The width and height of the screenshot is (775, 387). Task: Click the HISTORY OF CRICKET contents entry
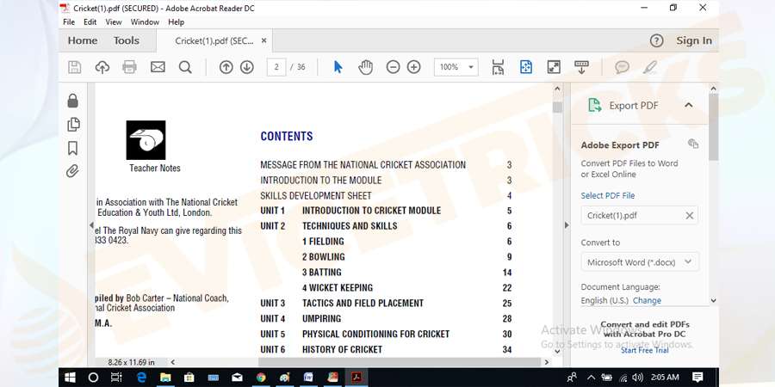click(343, 349)
